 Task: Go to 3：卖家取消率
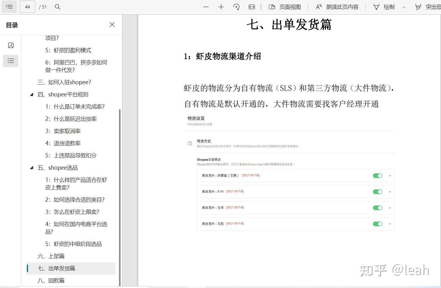point(63,131)
